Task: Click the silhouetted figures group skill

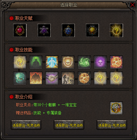Action: [x=68, y=78]
